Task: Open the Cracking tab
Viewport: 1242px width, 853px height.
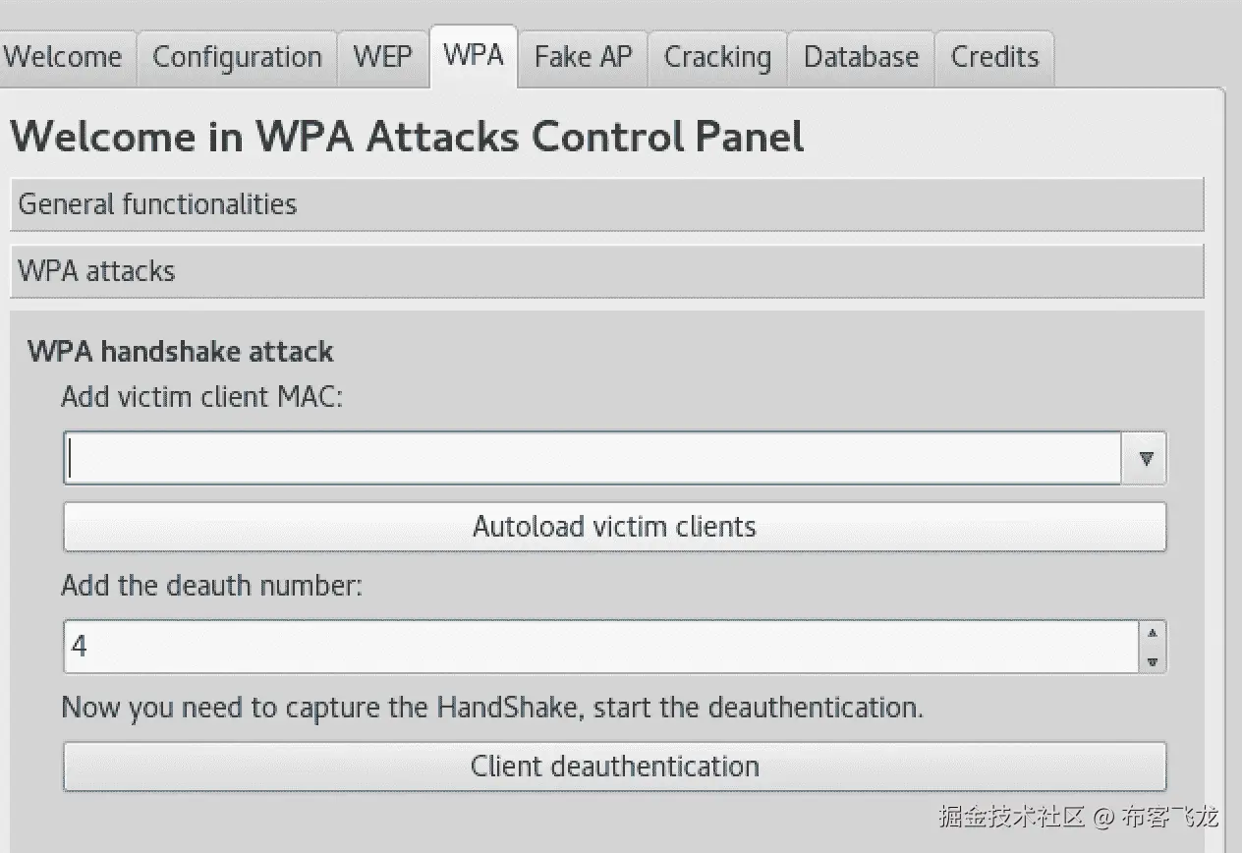Action: [x=717, y=57]
